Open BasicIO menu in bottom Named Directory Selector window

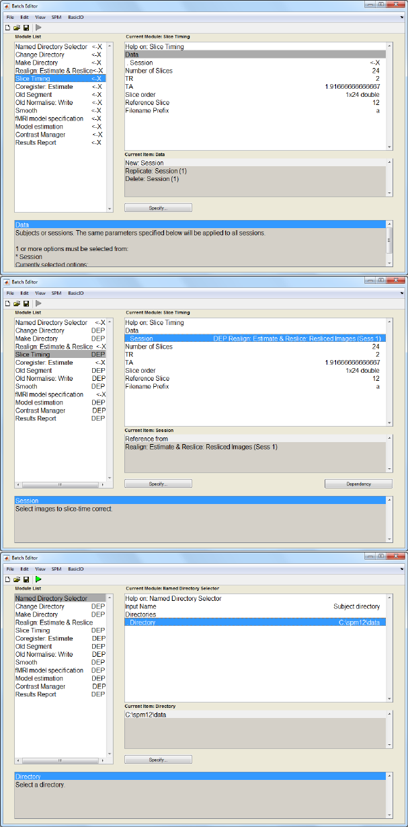pyautogui.click(x=75, y=569)
